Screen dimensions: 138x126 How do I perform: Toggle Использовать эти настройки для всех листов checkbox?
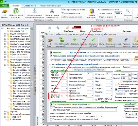pos(52,67)
